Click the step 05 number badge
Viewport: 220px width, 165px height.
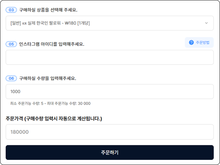[11, 44]
